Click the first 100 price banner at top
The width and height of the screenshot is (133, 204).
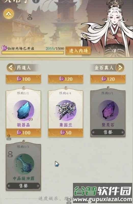pyautogui.click(x=23, y=79)
